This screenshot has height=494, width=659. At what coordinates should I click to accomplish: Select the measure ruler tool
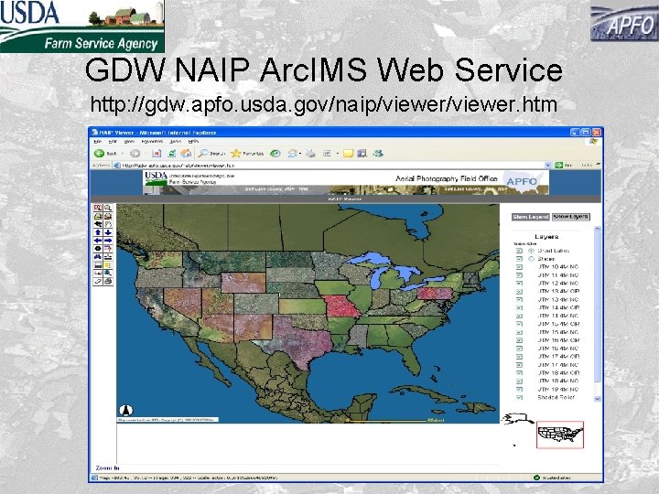pyautogui.click(x=108, y=257)
